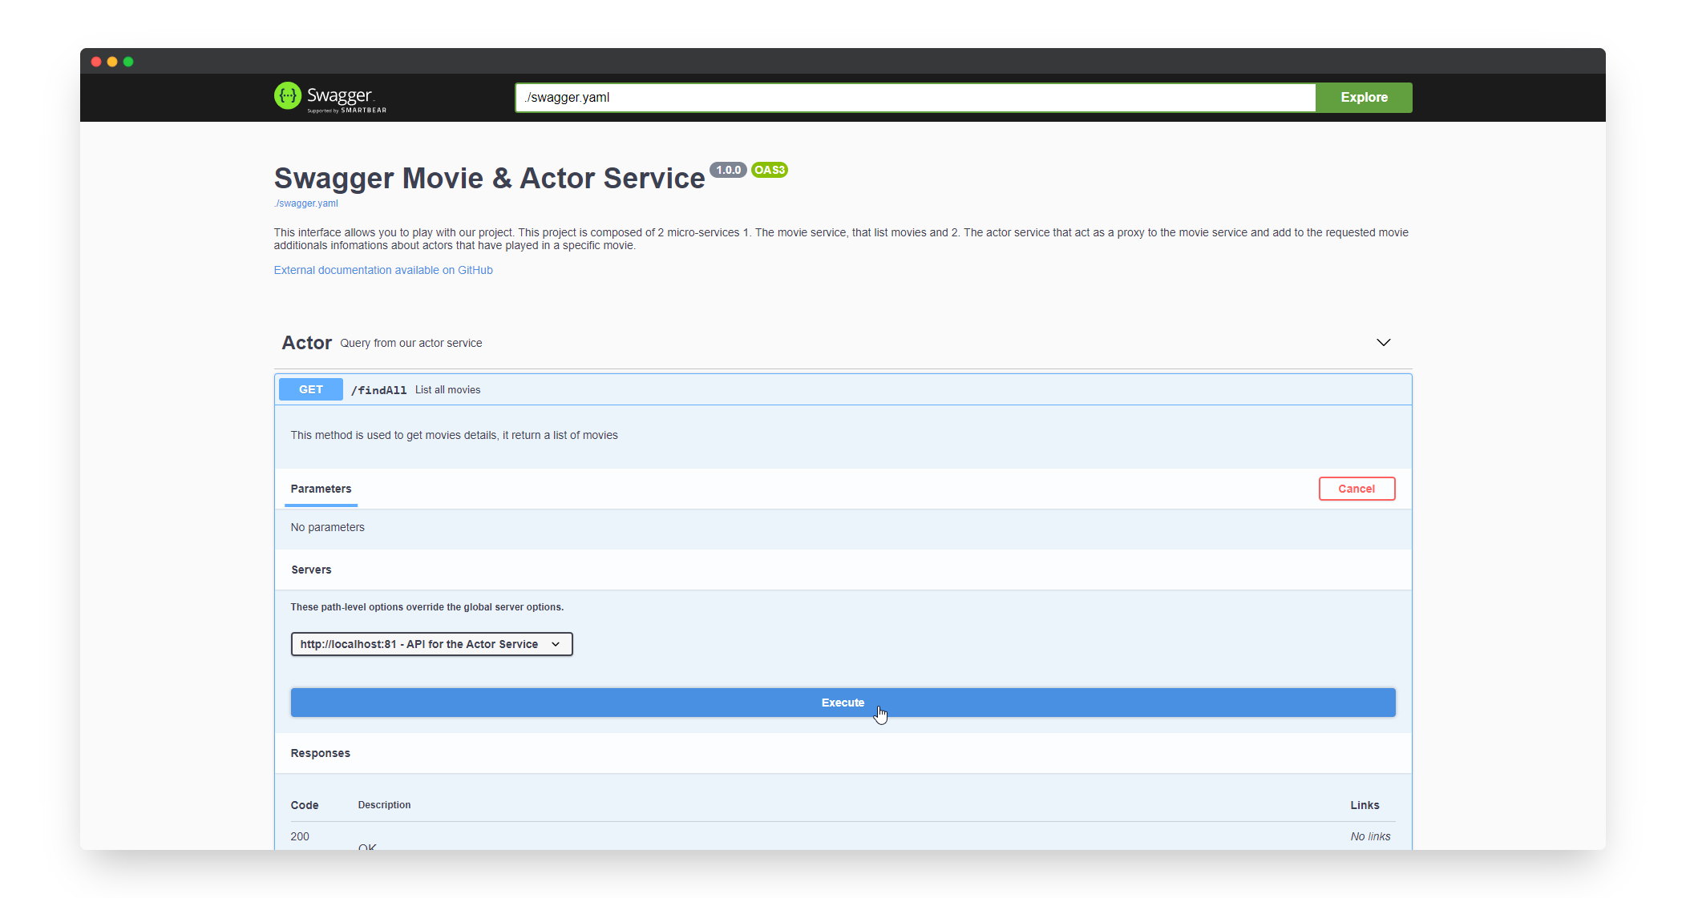Open External documentation on GitHub link
This screenshot has width=1686, height=898.
(x=383, y=270)
